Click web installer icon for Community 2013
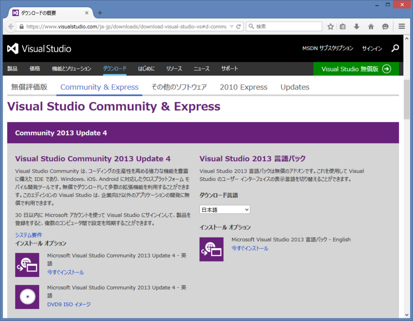The width and height of the screenshot is (413, 321). pyautogui.click(x=27, y=265)
